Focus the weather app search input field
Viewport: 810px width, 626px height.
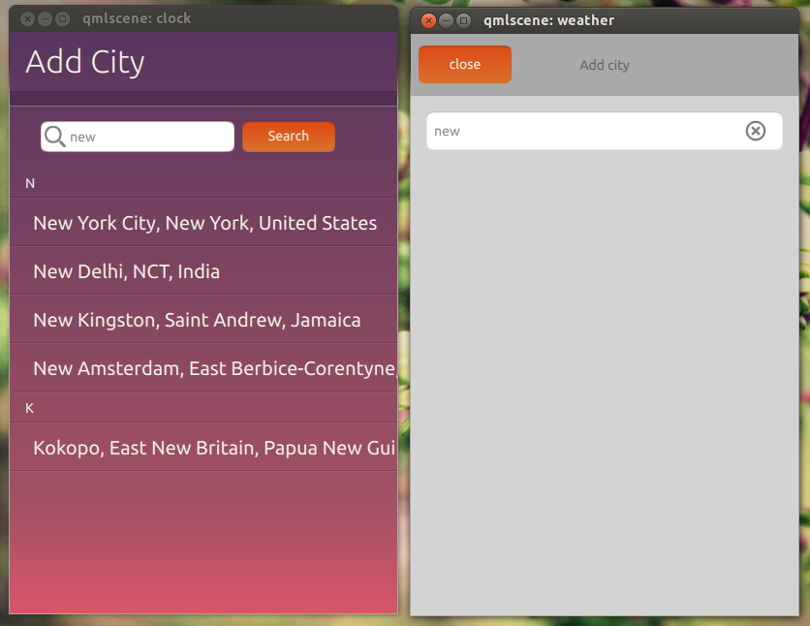click(581, 131)
